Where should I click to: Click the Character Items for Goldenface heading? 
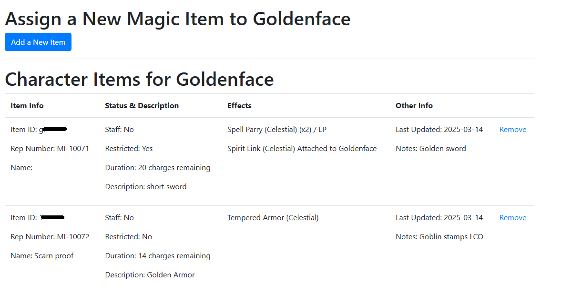[139, 79]
